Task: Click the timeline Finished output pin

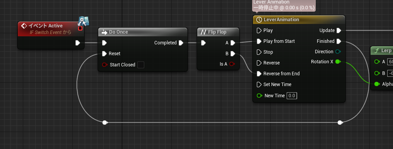Action: [339, 41]
